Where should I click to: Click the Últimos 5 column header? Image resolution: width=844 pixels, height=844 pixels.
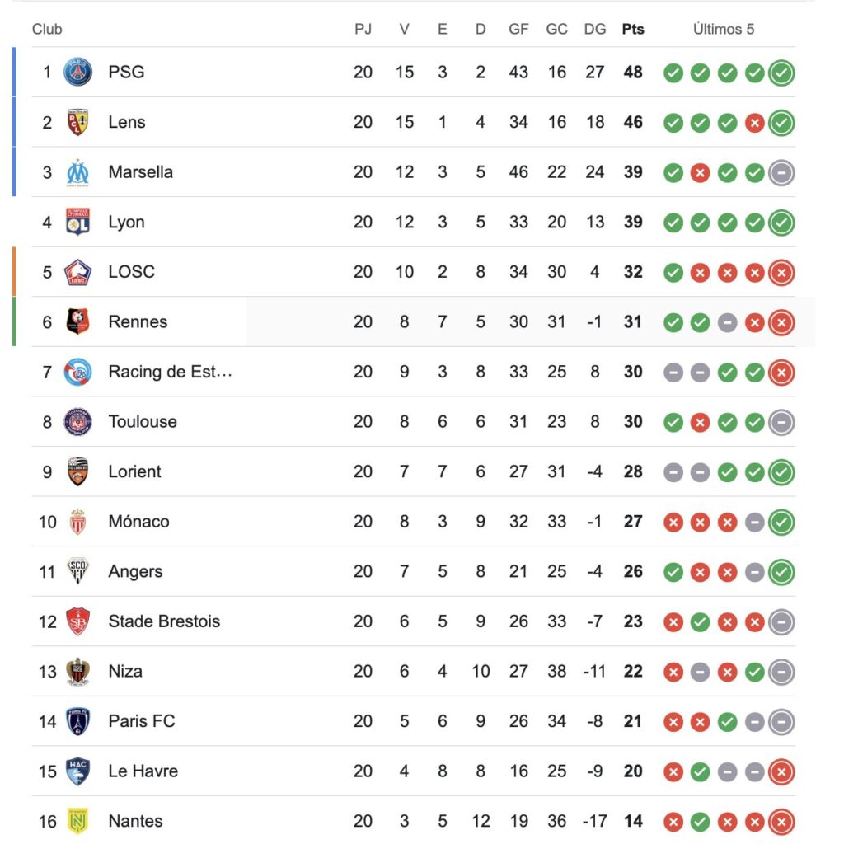[724, 30]
